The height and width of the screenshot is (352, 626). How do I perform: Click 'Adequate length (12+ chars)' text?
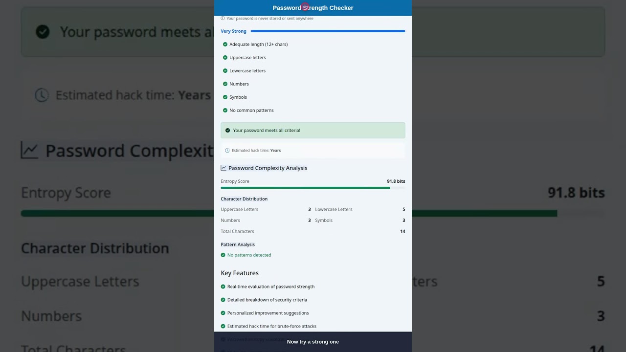(x=259, y=44)
